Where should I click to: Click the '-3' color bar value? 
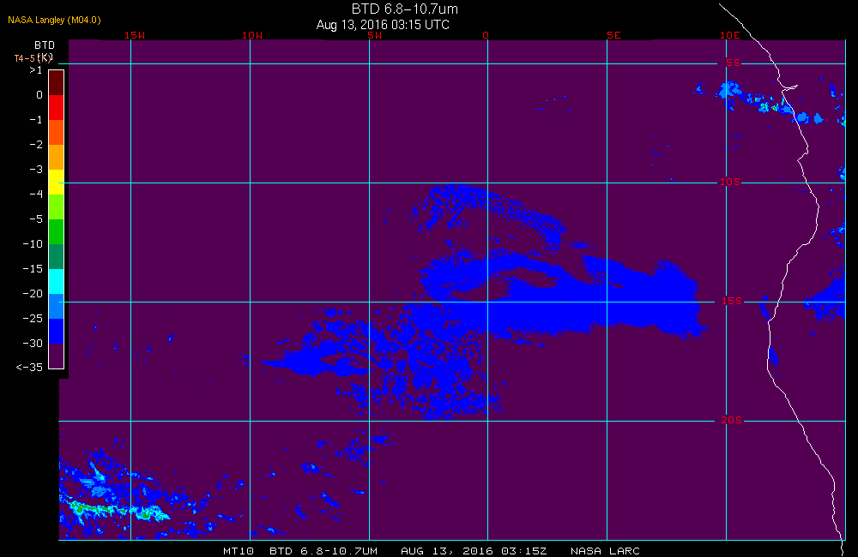tap(35, 170)
